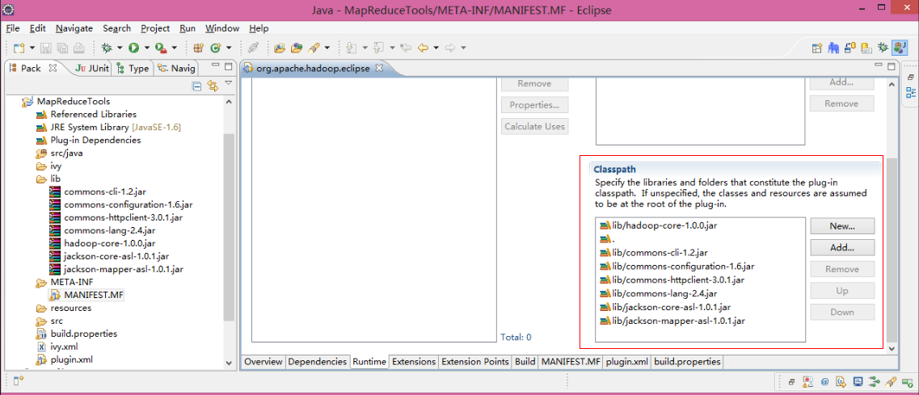The image size is (919, 395).
Task: Minimize the Package Explorer view panel
Action: coord(215,65)
